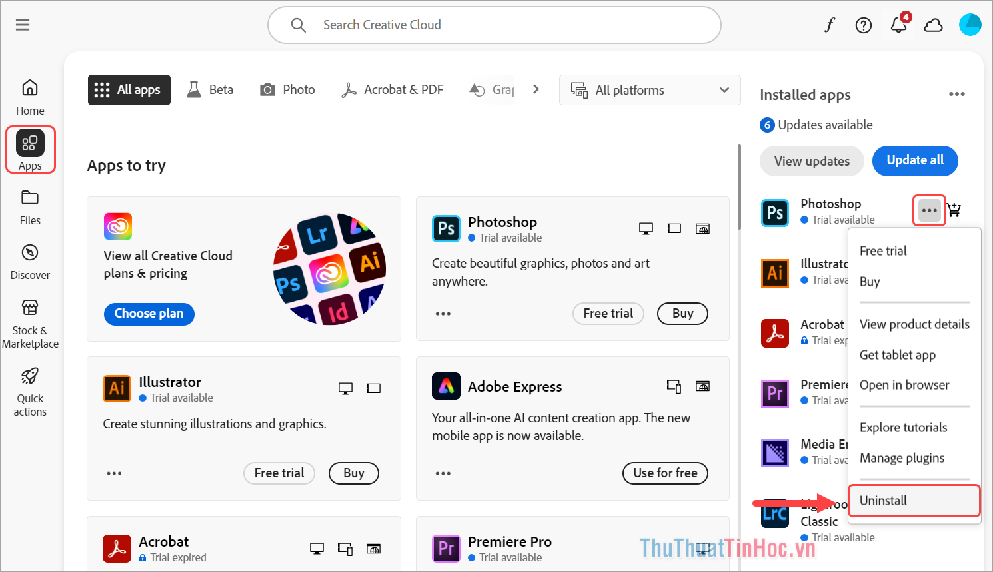This screenshot has width=993, height=572.
Task: Click Use for free on Adobe Express
Action: coord(666,473)
